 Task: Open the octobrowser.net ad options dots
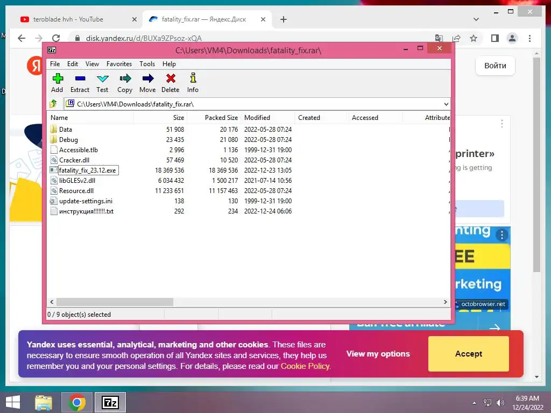(x=502, y=235)
